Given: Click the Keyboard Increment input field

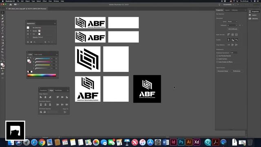Looking at the screenshot, I should tap(234, 53).
